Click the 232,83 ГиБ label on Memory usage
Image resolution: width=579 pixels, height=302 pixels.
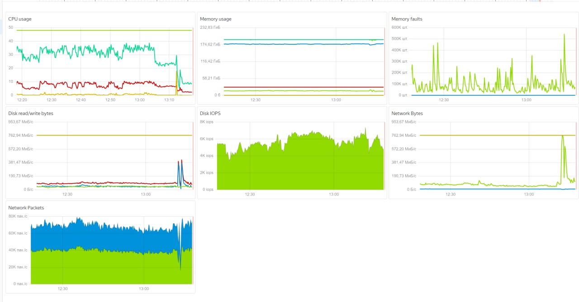(x=210, y=28)
